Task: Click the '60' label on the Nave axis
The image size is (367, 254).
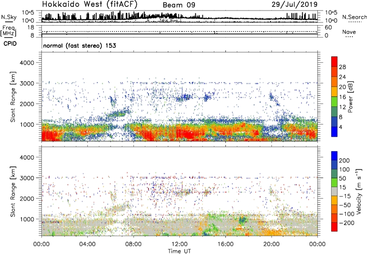Action: [x=328, y=28]
